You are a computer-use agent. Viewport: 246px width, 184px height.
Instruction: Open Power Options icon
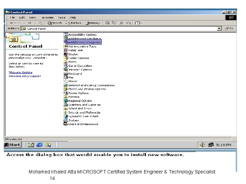(x=66, y=93)
